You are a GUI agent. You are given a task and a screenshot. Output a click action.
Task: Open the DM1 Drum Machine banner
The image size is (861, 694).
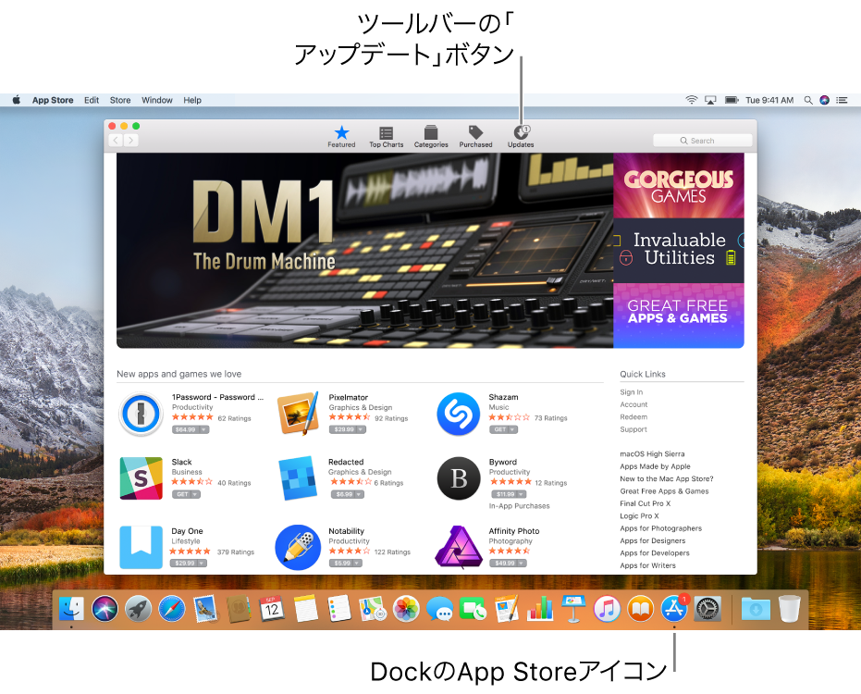(364, 251)
